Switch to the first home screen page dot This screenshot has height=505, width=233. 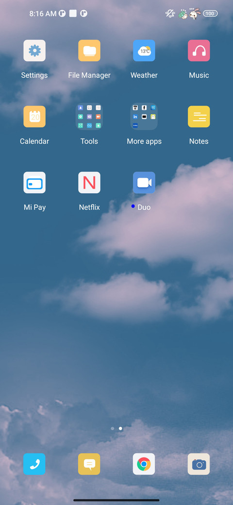point(112,429)
